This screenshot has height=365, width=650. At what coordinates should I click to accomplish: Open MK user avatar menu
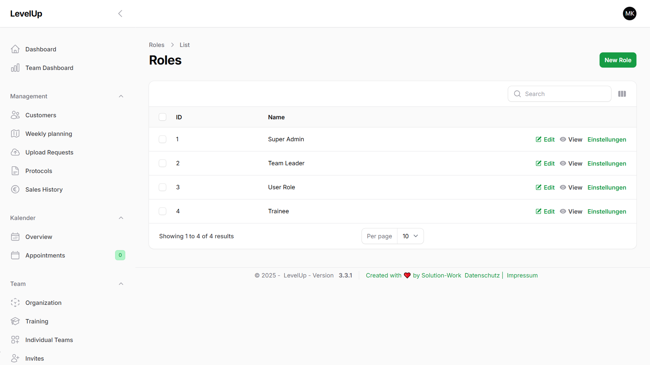coord(629,14)
